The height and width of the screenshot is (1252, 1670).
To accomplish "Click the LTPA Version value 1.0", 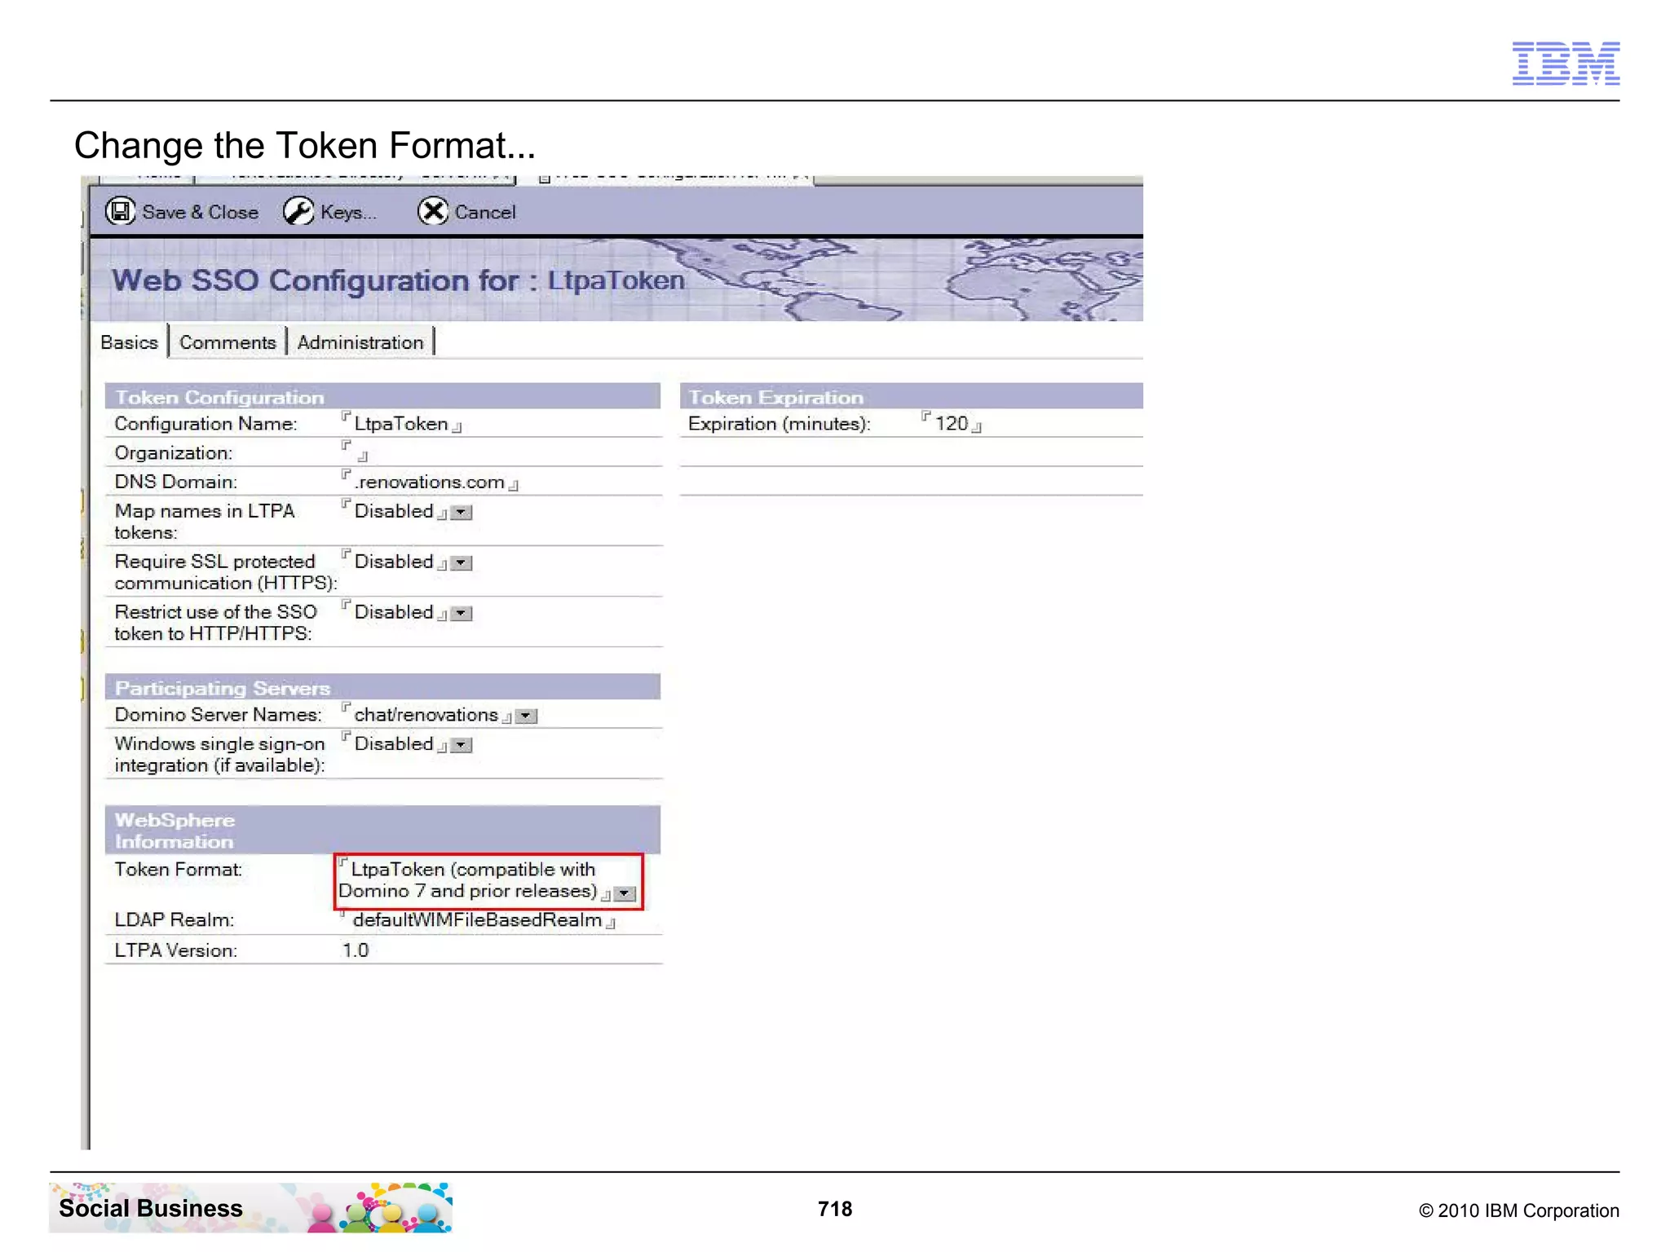I will 356,950.
